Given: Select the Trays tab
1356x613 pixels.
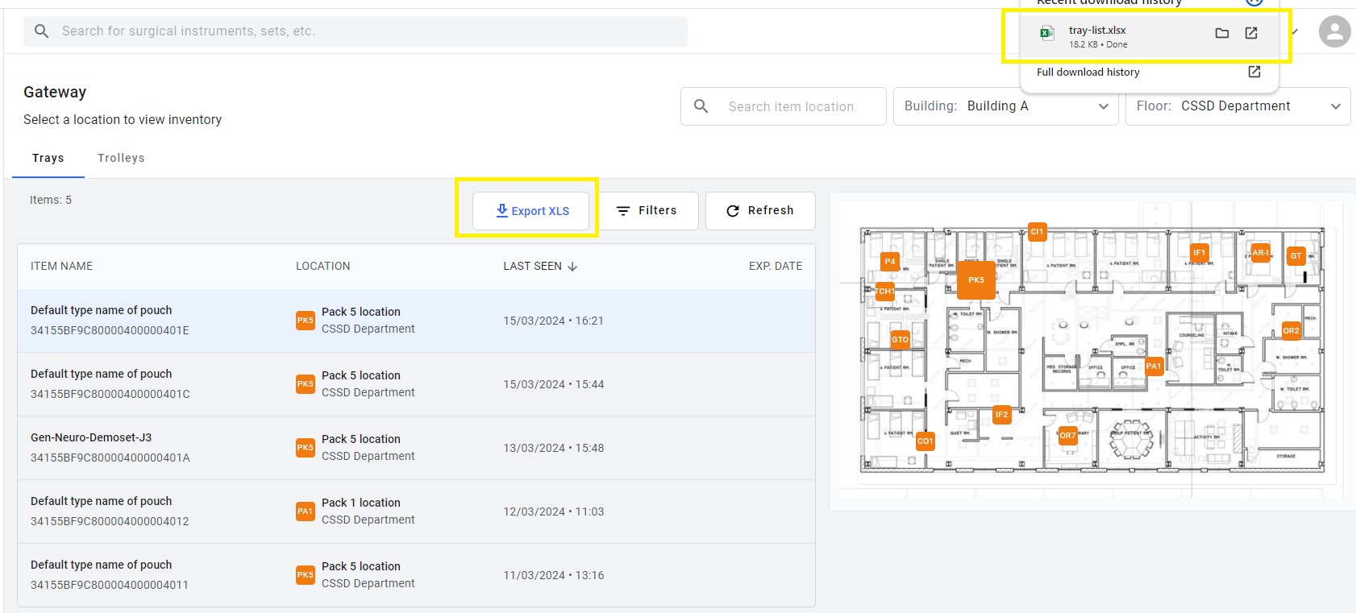Looking at the screenshot, I should coord(48,158).
